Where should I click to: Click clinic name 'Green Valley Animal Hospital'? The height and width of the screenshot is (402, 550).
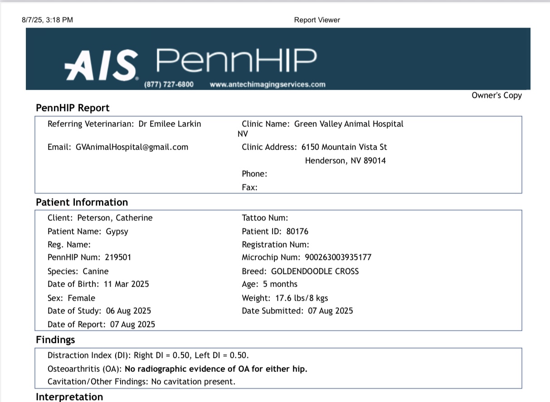point(349,124)
